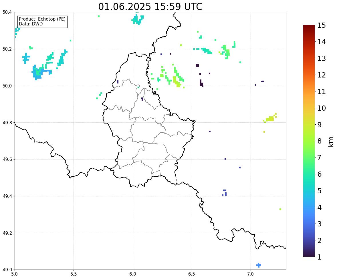Click the latitude axis label 49.0
Viewport: 337px width, 279px height.
click(x=7, y=270)
